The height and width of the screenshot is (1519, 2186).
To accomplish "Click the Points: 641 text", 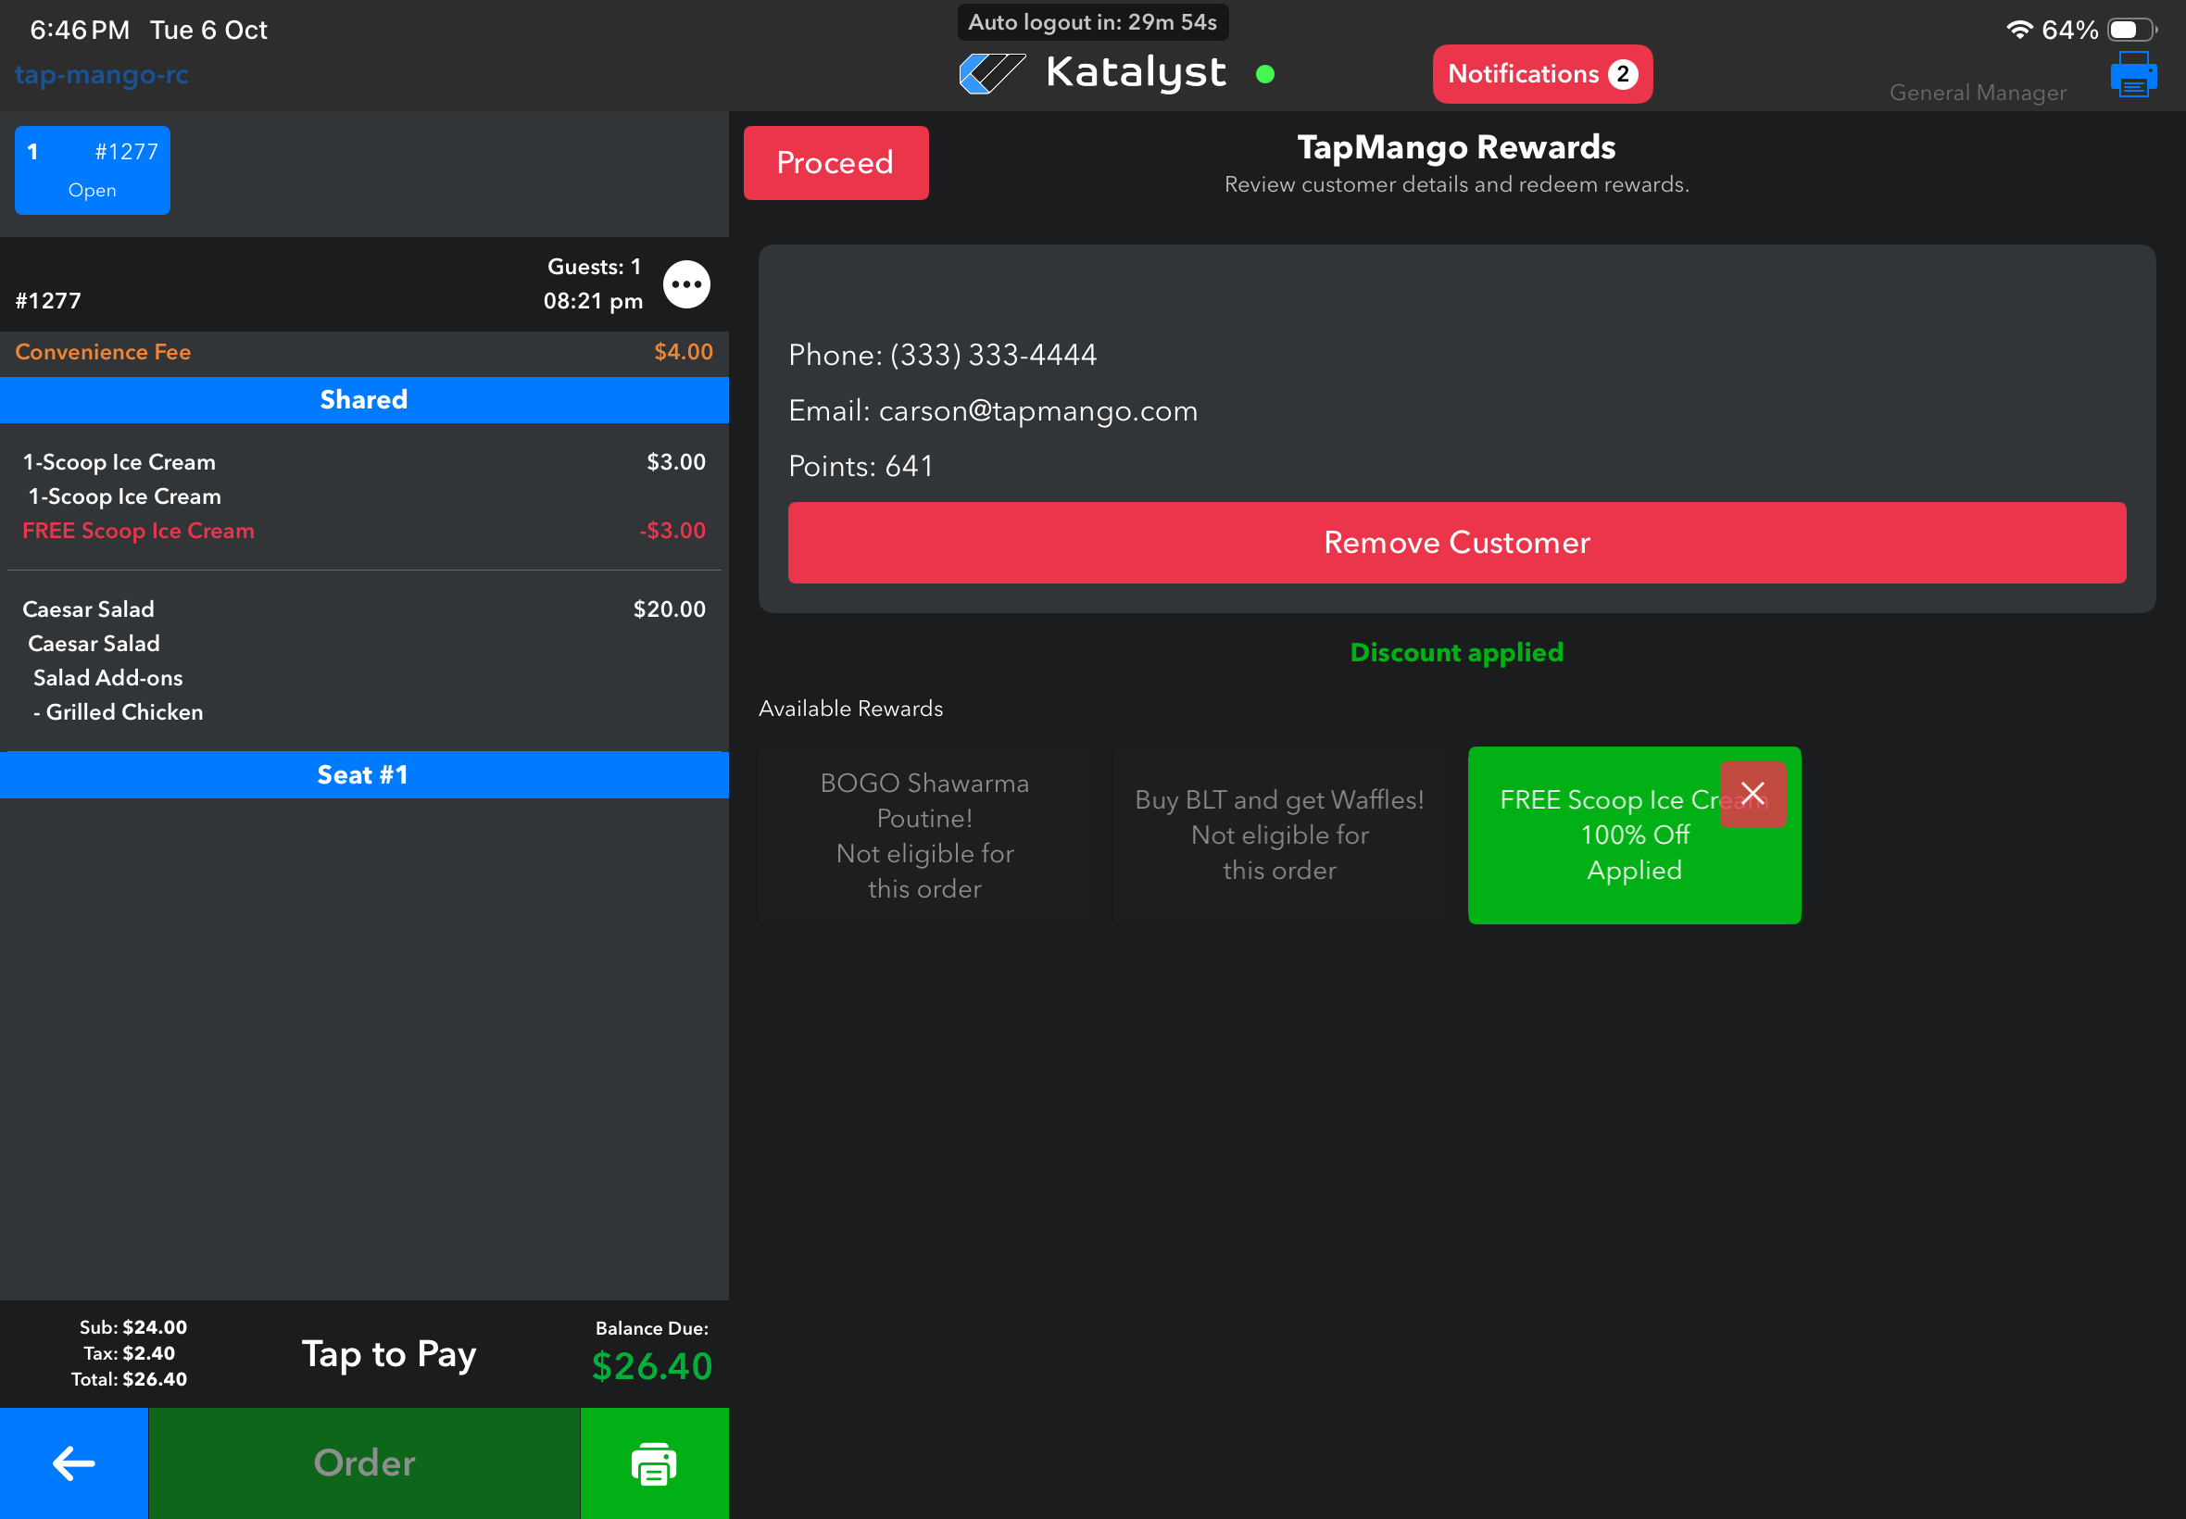I will [861, 467].
